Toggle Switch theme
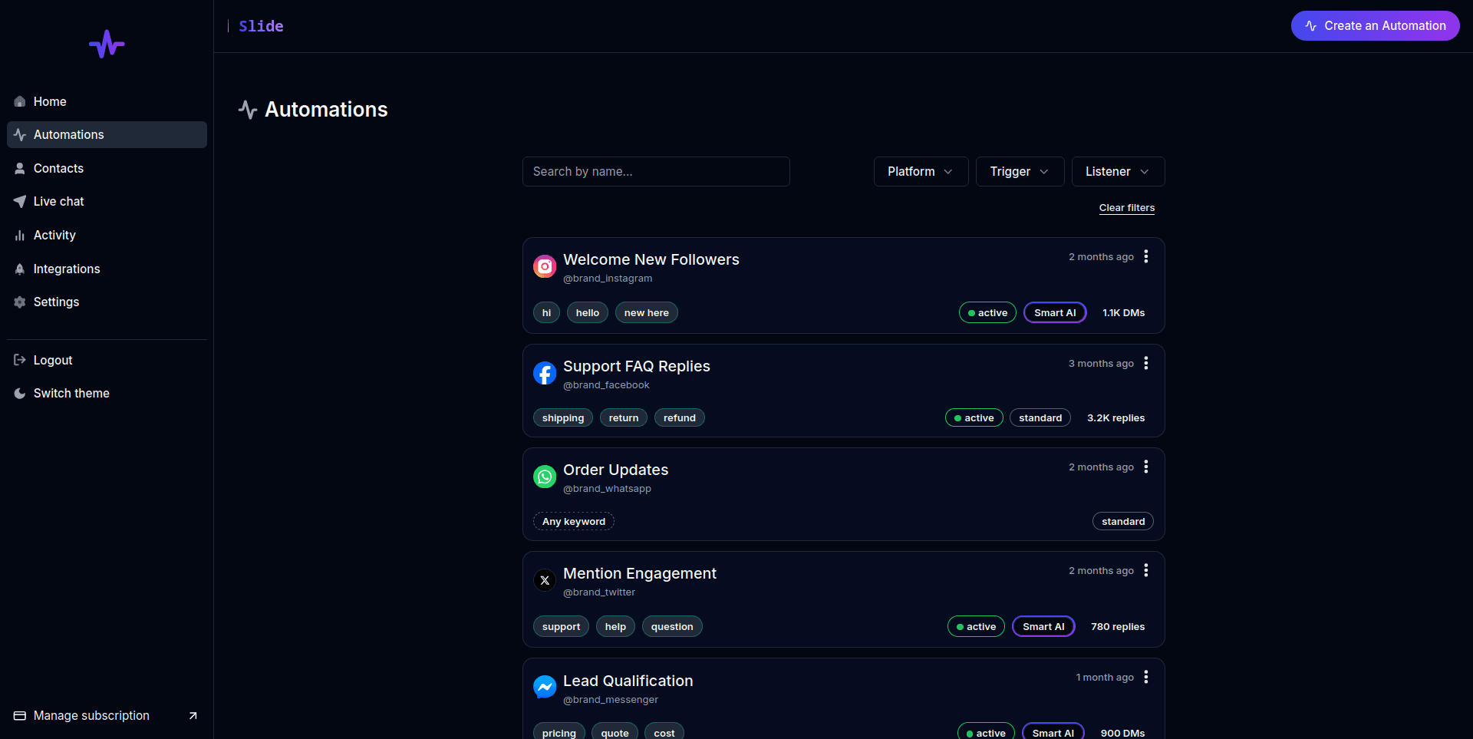The image size is (1473, 739). [x=107, y=393]
